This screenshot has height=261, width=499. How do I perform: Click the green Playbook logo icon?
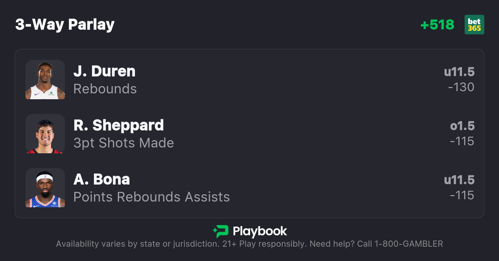tap(221, 231)
